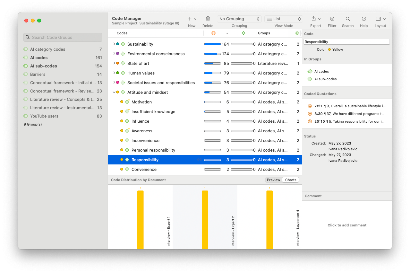Select the YouTube users code group
This screenshot has width=410, height=273.
tap(44, 116)
